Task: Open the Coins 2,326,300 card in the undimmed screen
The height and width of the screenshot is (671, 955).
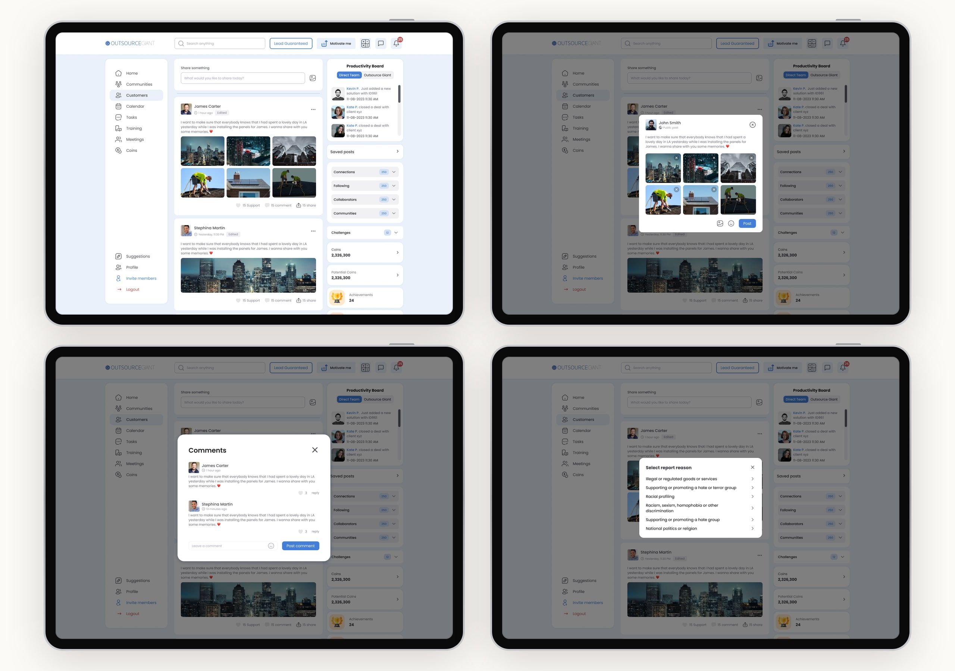Action: click(365, 252)
